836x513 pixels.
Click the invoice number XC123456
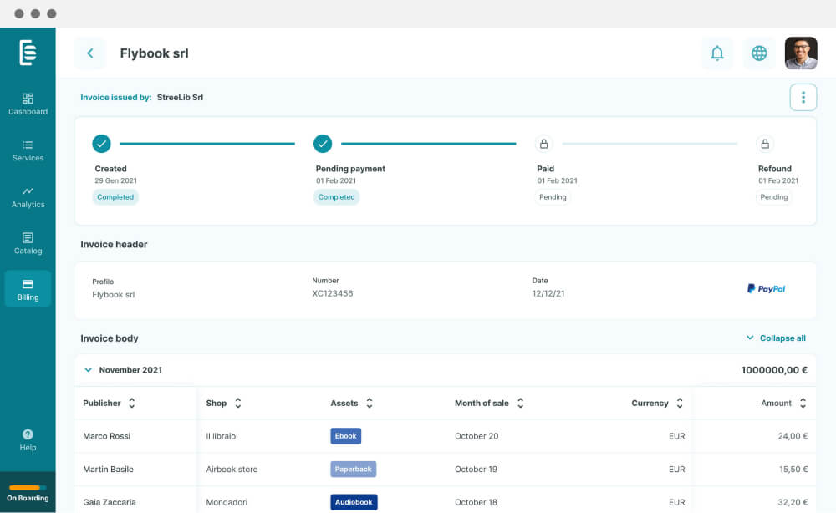[333, 293]
